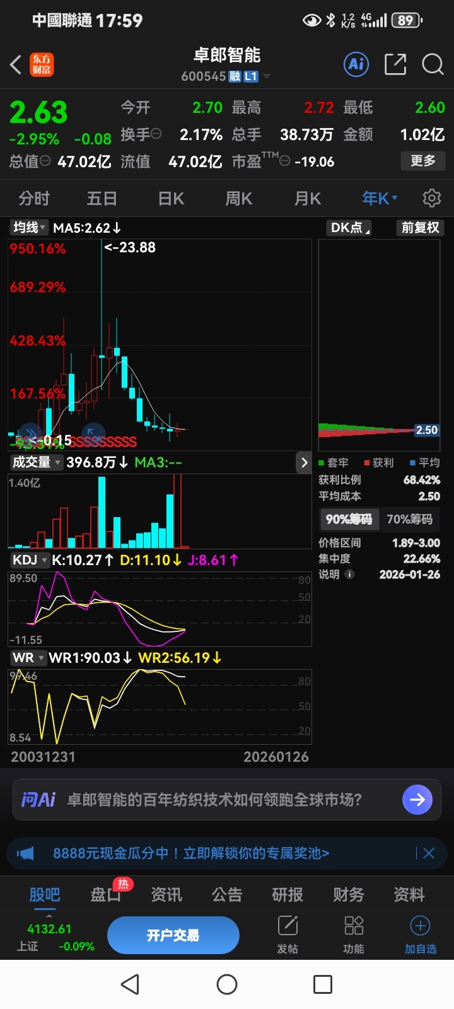454x1009 pixels.
Task: Tap the promo megaphone icon
Action: click(26, 853)
